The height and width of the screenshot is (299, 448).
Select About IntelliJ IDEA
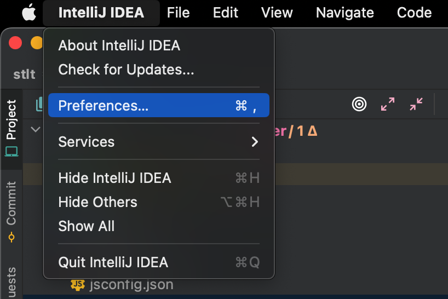pyautogui.click(x=119, y=45)
